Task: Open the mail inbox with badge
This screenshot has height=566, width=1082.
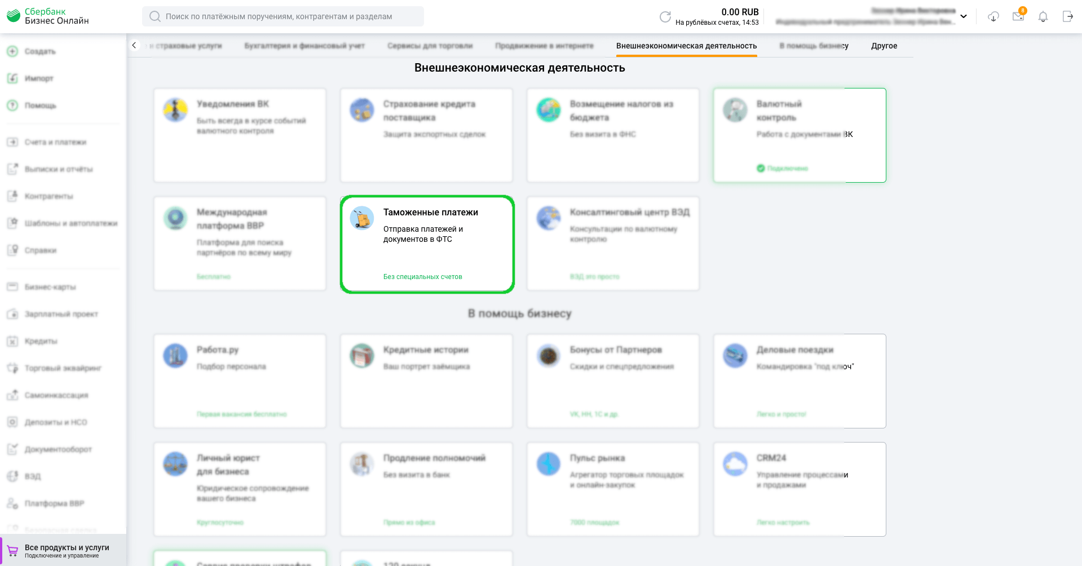Action: point(1018,15)
